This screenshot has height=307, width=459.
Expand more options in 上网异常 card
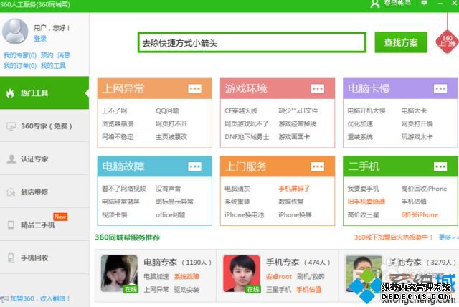point(194,88)
